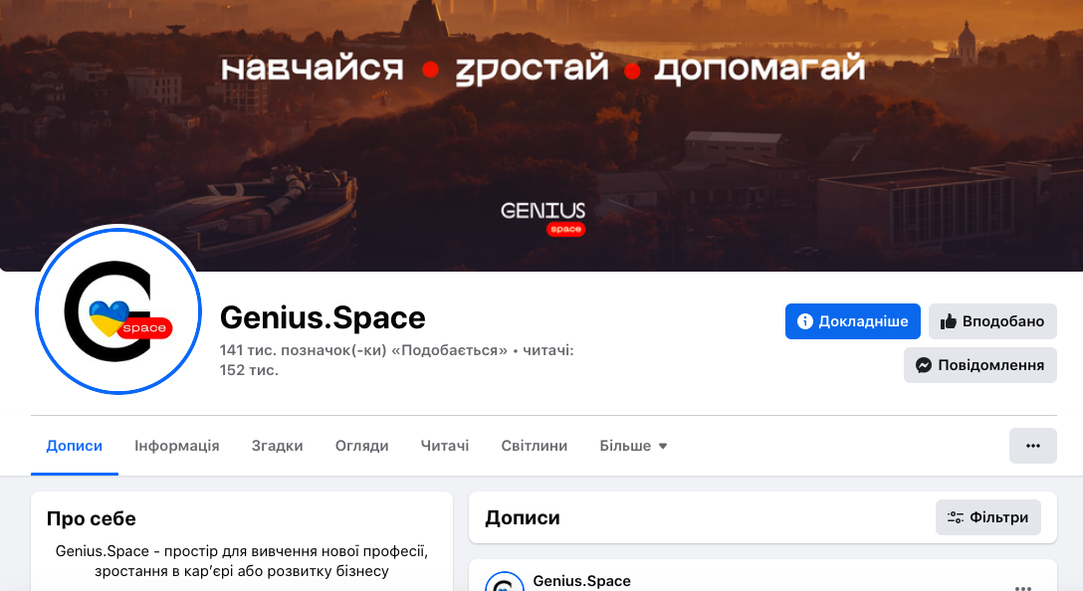Viewport: 1083px width, 591px height.
Task: Open the Згадки tab
Action: click(277, 446)
